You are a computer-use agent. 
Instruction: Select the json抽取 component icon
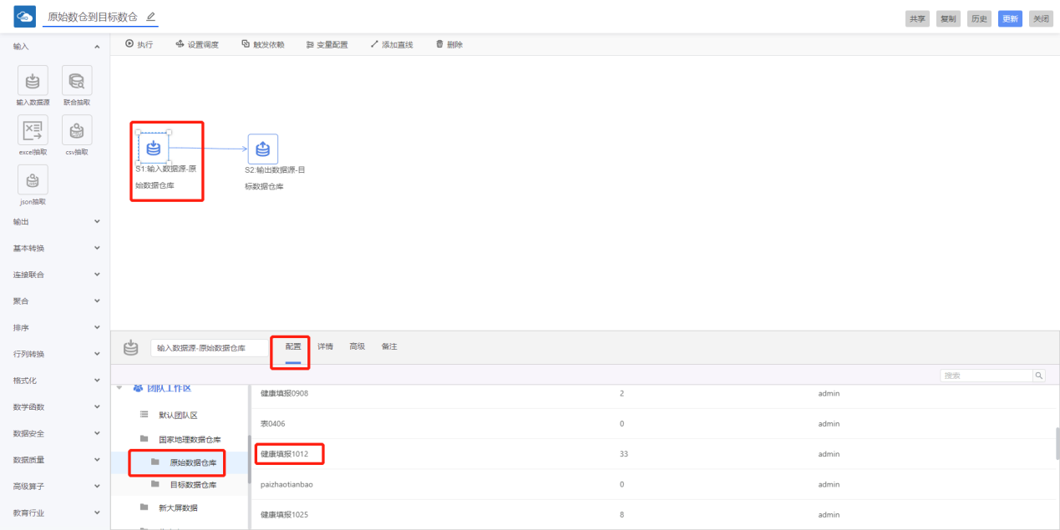coord(33,180)
